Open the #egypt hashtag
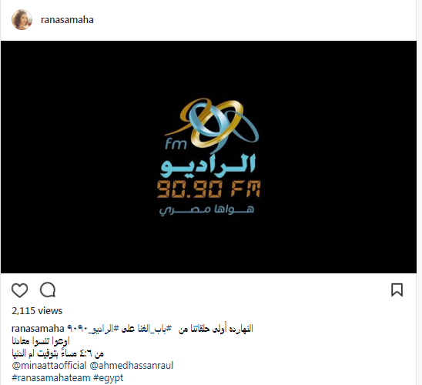 point(108,378)
